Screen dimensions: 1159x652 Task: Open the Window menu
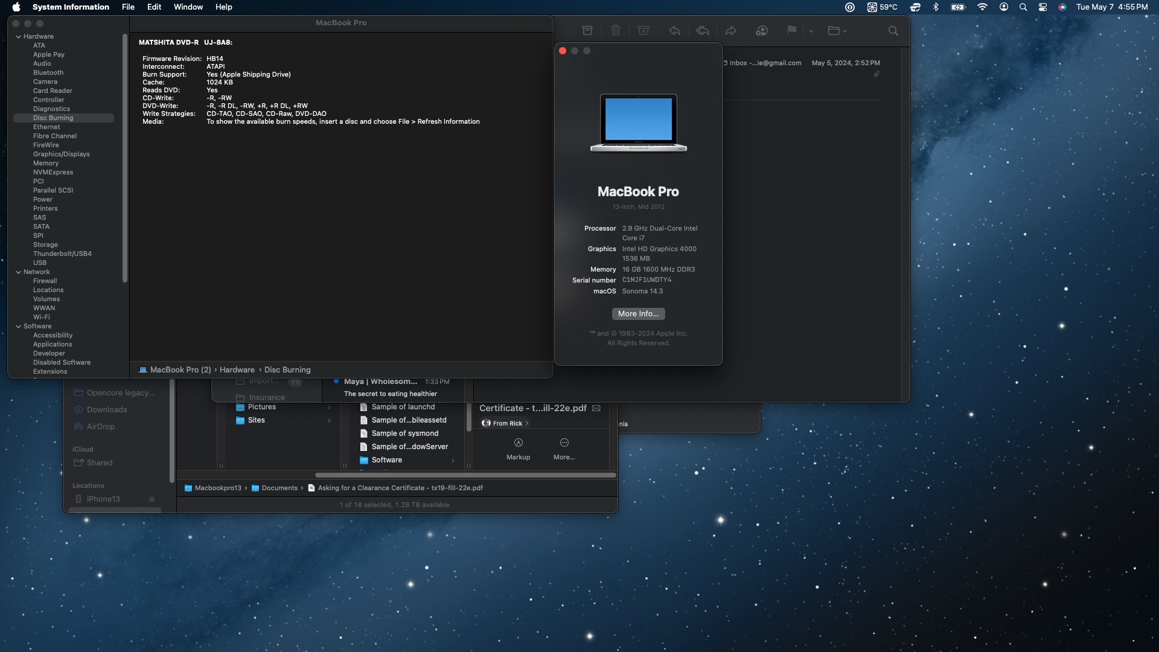188,7
